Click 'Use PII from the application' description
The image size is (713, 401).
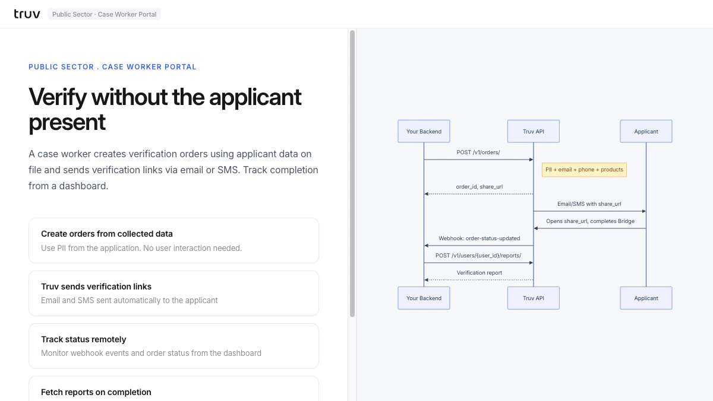tap(141, 248)
